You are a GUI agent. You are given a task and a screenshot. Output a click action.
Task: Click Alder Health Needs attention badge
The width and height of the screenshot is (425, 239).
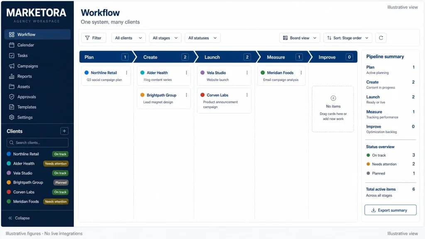(x=56, y=163)
